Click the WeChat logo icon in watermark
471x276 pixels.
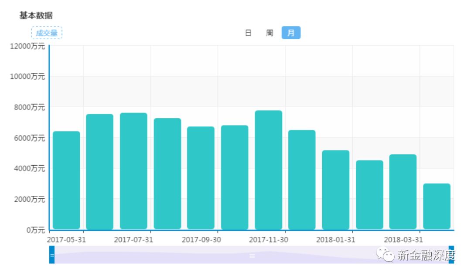point(386,255)
